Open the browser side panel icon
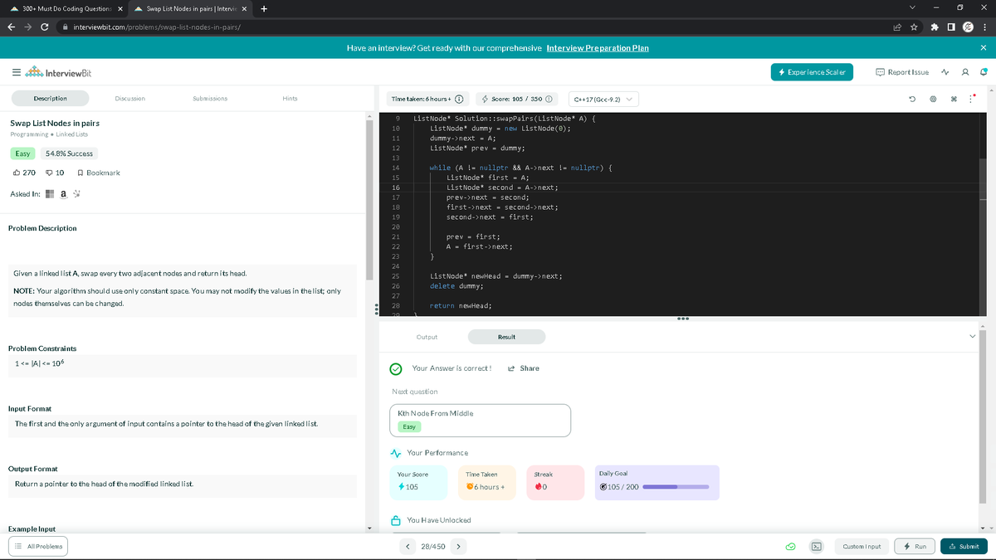 952,27
